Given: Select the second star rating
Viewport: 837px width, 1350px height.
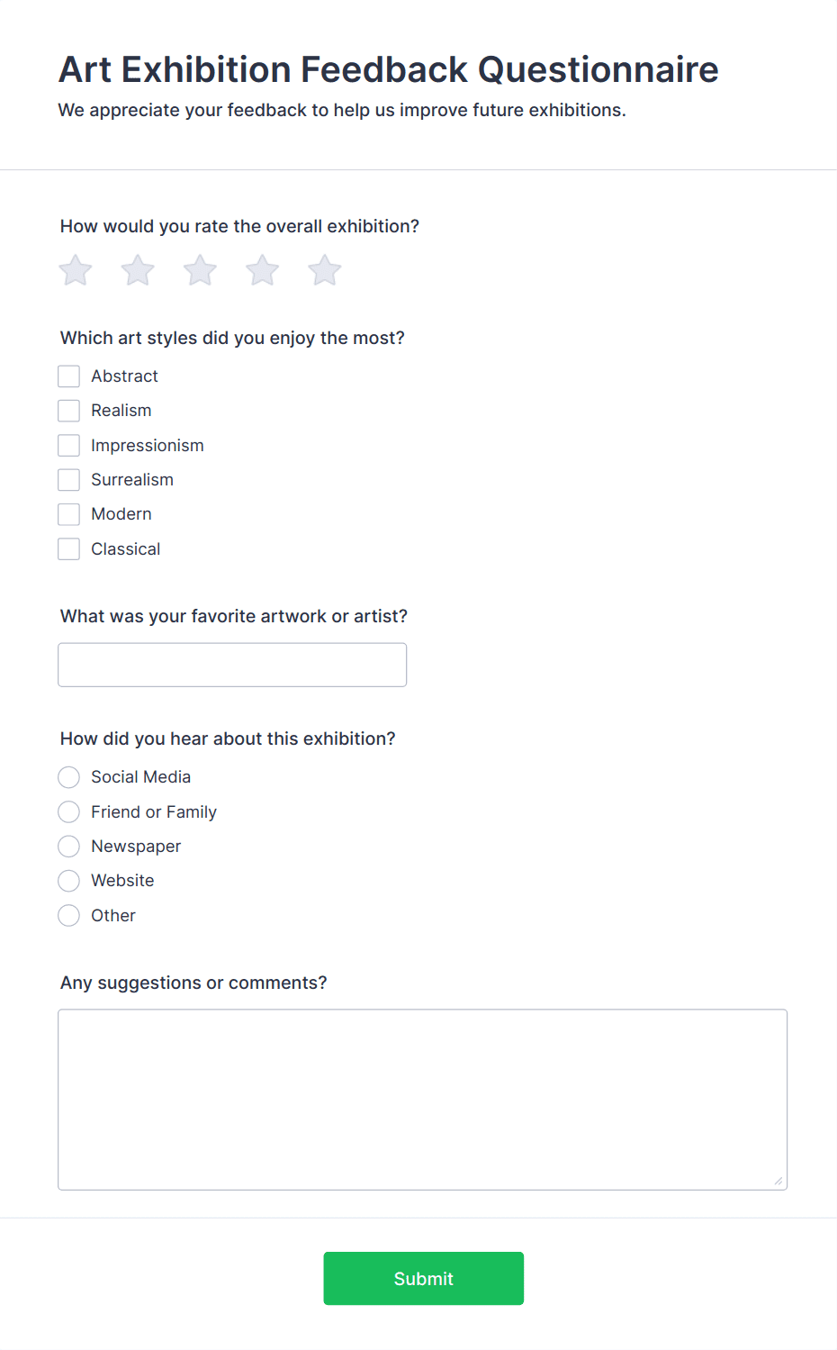Looking at the screenshot, I should coord(137,269).
